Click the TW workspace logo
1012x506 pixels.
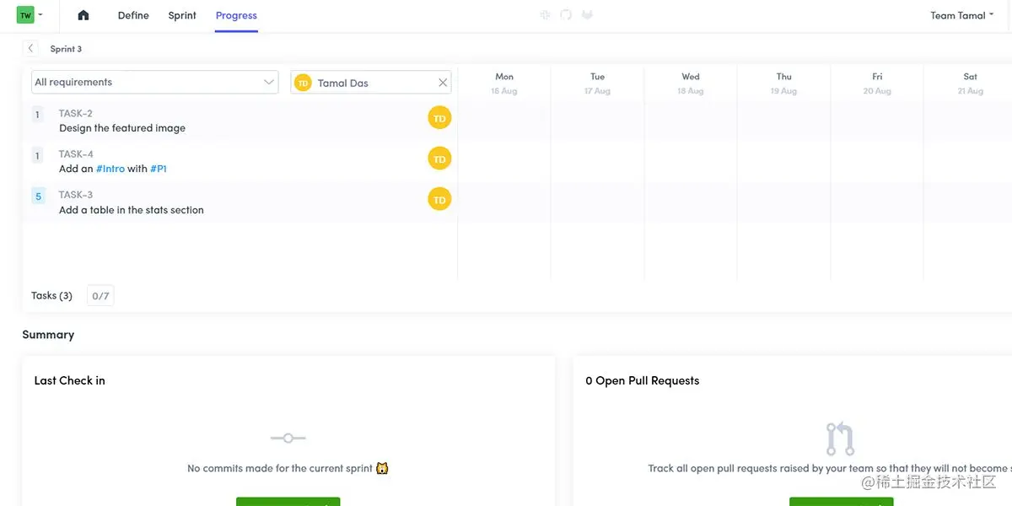[25, 15]
